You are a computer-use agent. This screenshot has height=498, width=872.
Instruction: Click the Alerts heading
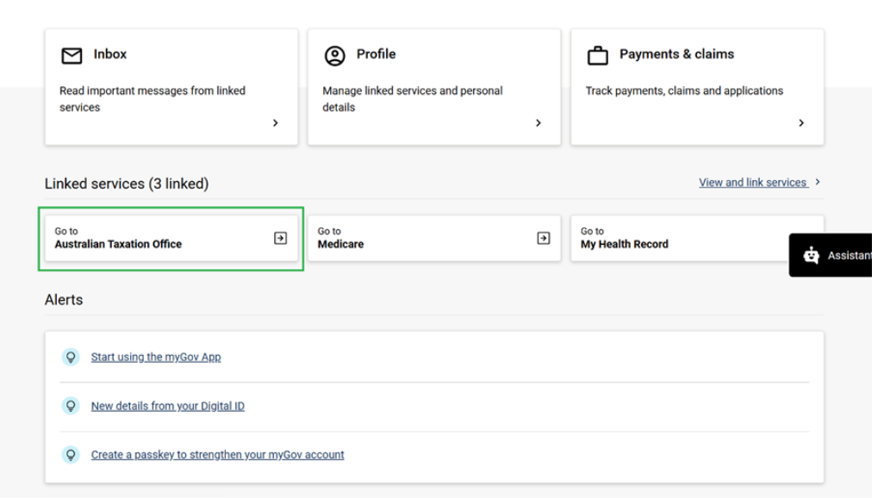coord(64,300)
